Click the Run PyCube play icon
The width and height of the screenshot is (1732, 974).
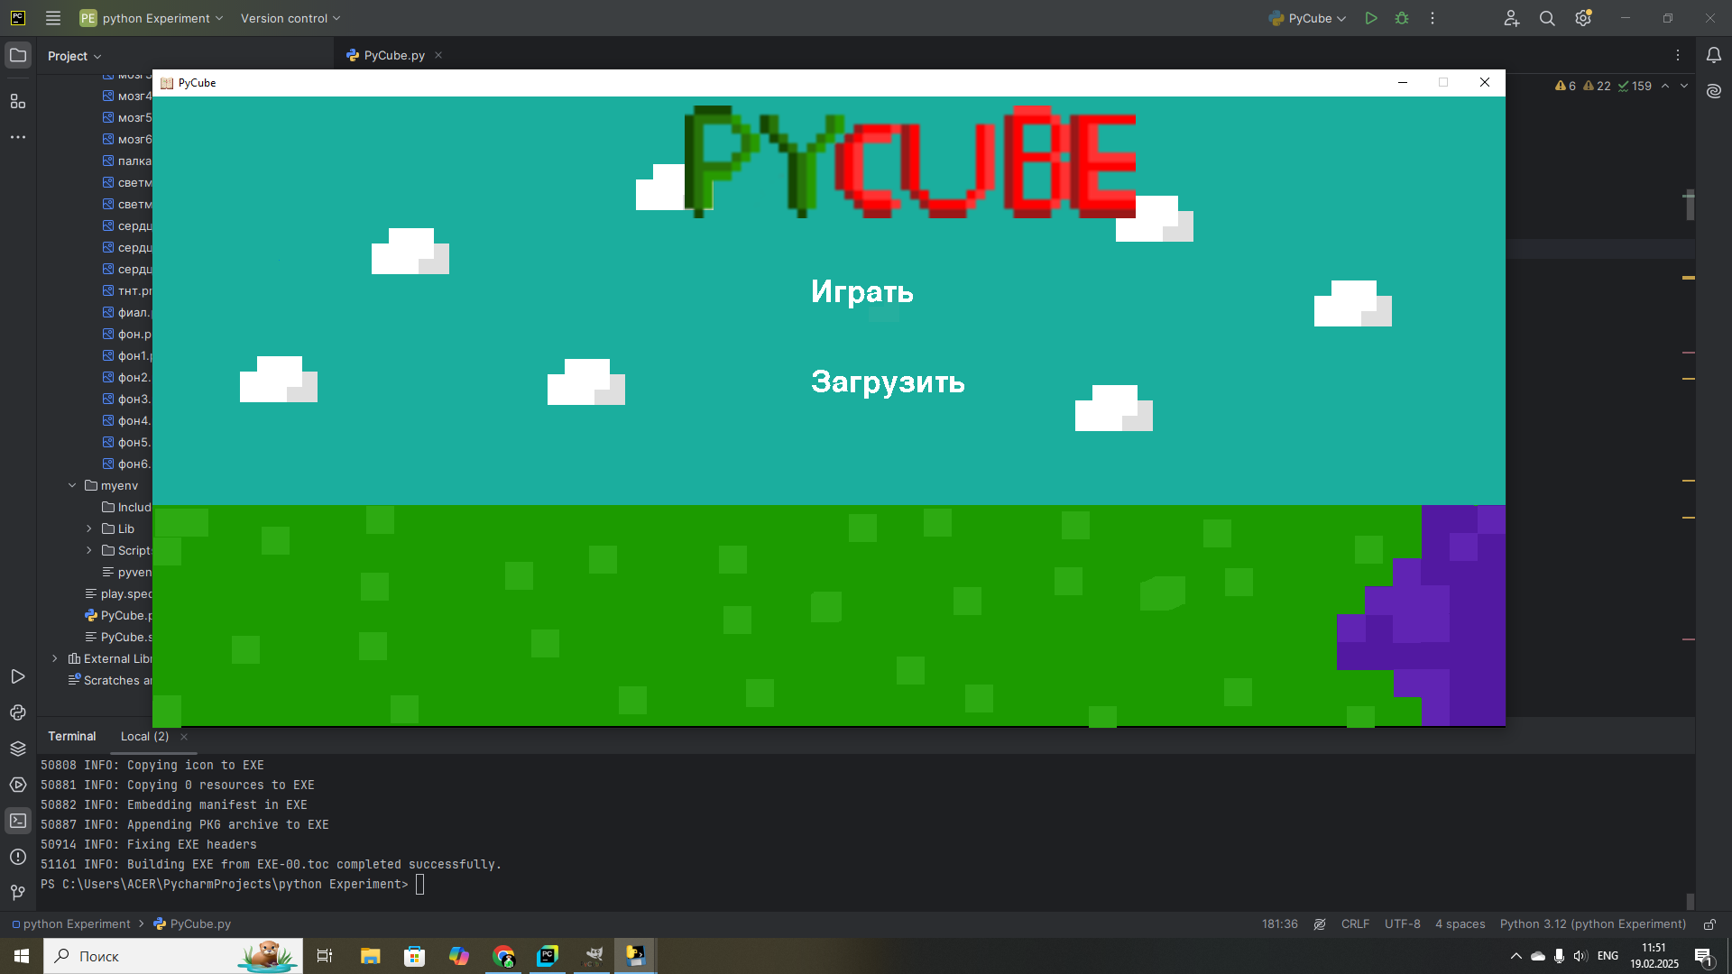(1371, 18)
